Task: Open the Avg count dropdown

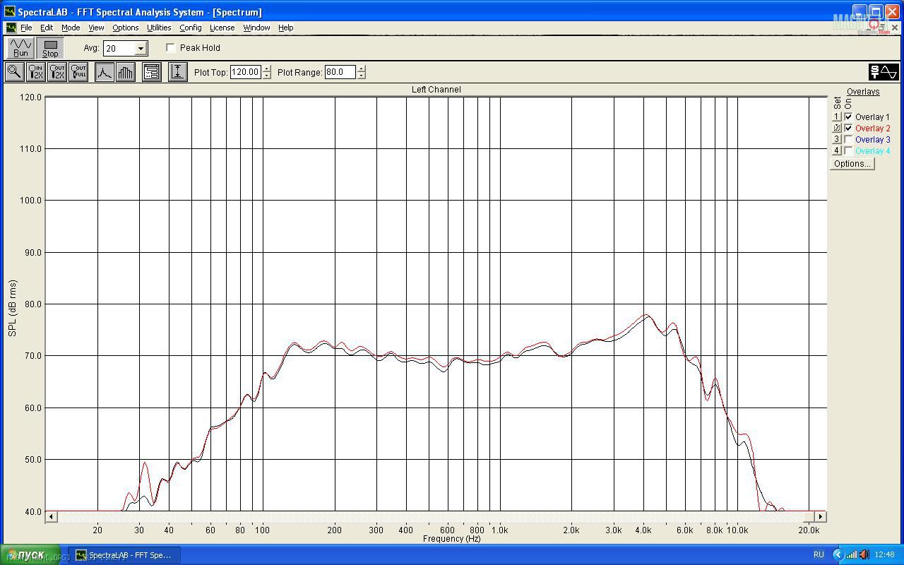Action: [x=141, y=49]
